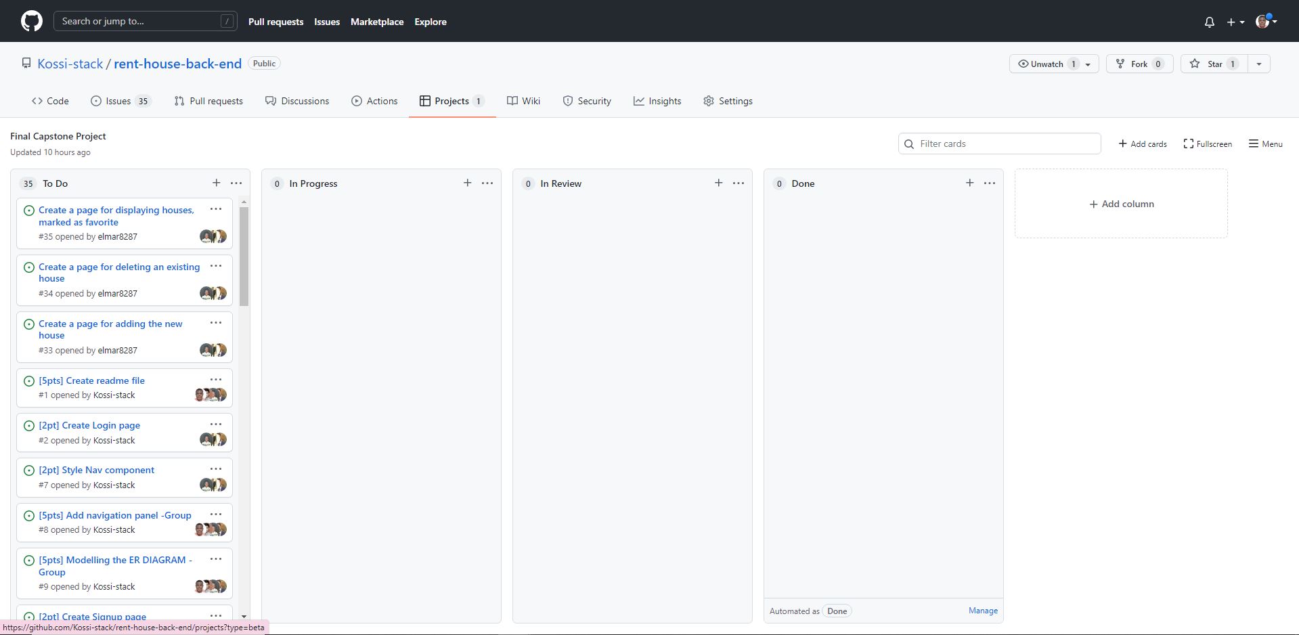Open card menu for Add navigation panel
The image size is (1299, 635).
point(216,514)
